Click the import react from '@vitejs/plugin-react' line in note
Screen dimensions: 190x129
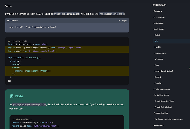[x=35, y=126]
